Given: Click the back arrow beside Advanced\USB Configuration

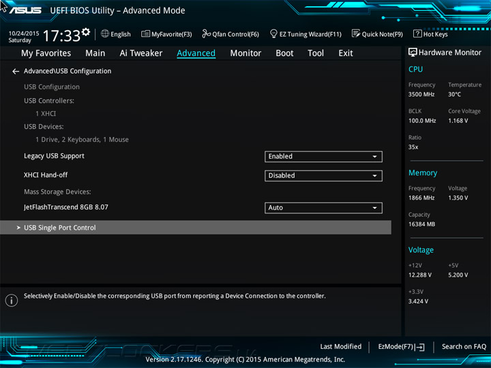Looking at the screenshot, I should pos(16,72).
